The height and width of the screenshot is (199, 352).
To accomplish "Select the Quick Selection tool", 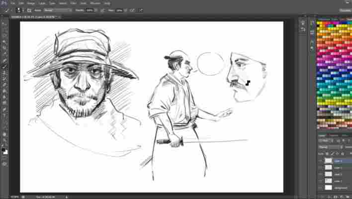I will point(4,42).
